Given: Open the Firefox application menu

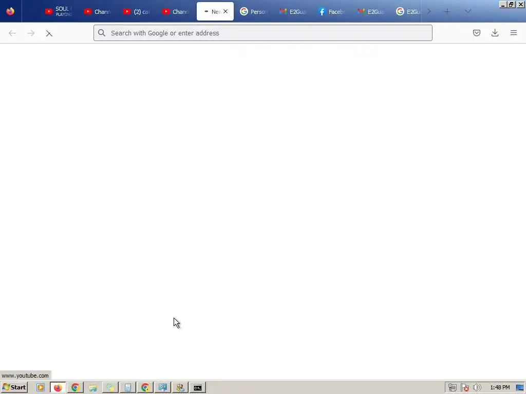Looking at the screenshot, I should (x=514, y=33).
